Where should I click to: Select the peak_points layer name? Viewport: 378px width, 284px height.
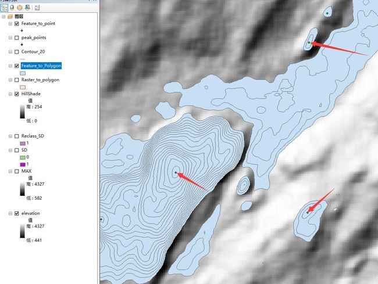point(34,38)
